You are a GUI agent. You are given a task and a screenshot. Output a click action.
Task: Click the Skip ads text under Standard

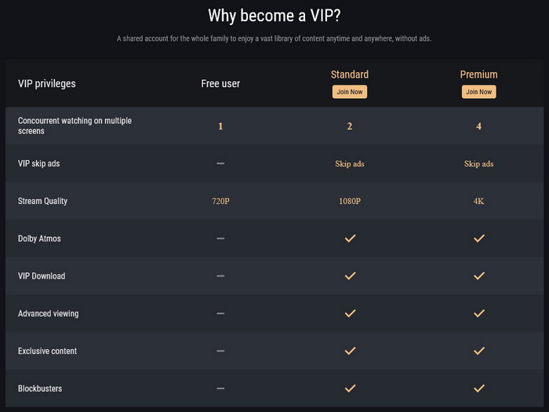click(350, 163)
